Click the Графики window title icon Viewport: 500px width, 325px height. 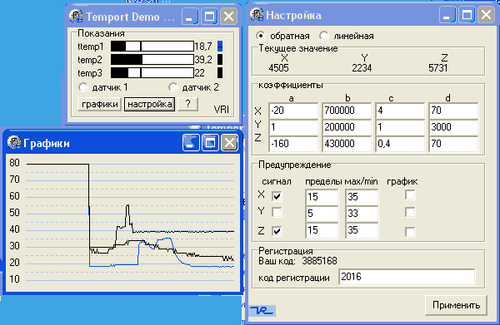(x=13, y=142)
